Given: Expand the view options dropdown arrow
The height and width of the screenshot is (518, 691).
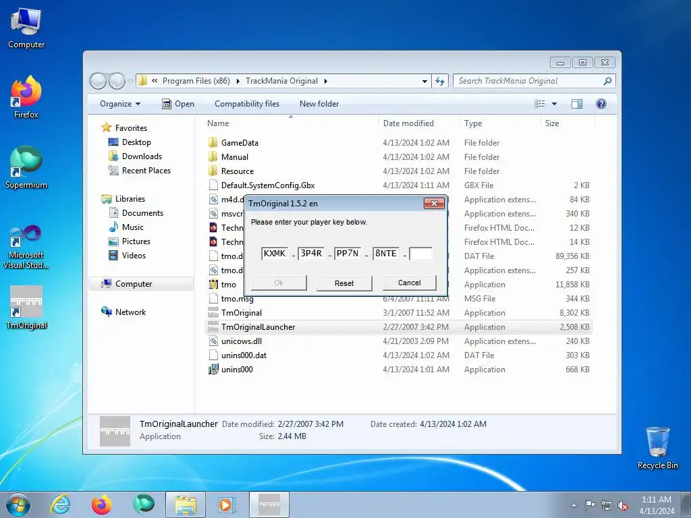Looking at the screenshot, I should [554, 104].
